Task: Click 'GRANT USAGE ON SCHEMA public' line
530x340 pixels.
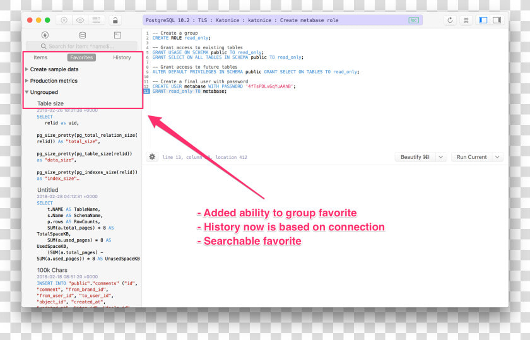Action: click(x=208, y=52)
